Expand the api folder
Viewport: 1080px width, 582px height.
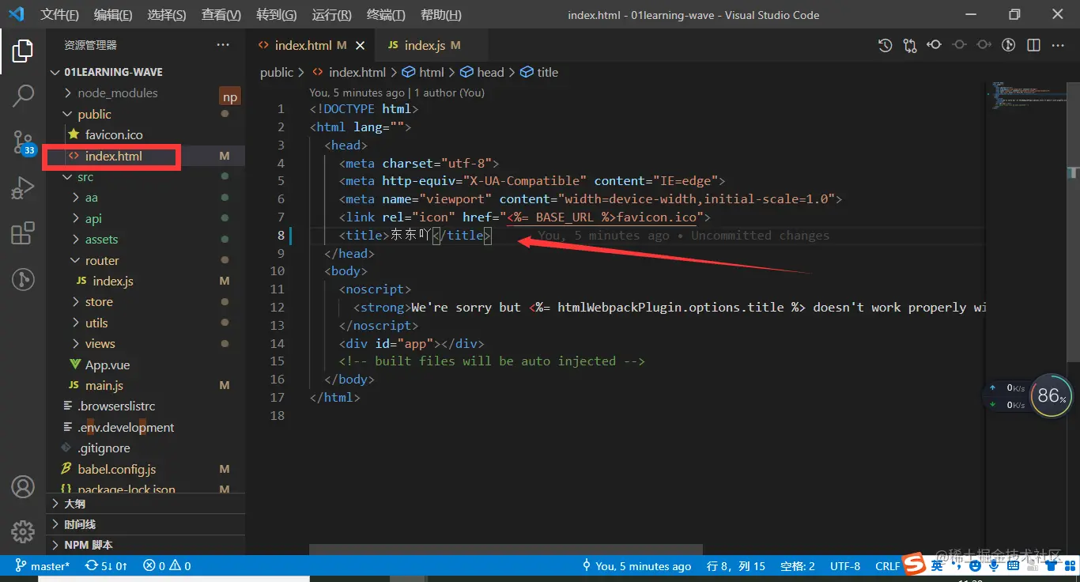click(145, 218)
